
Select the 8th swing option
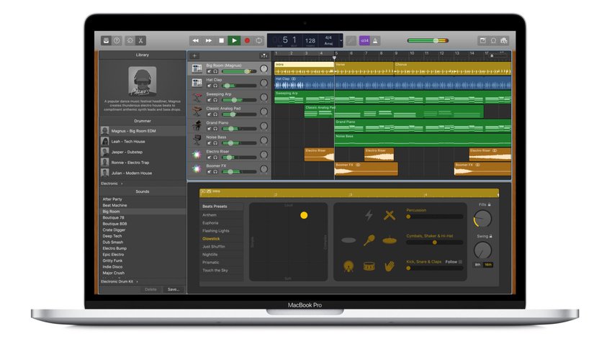click(478, 265)
